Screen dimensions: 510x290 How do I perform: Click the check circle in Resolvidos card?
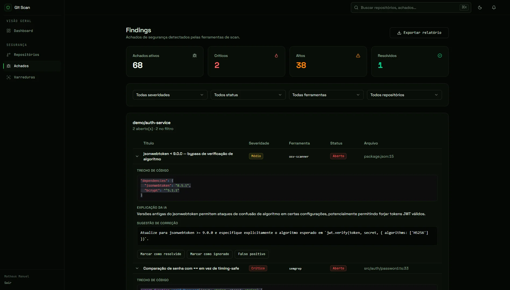[440, 56]
